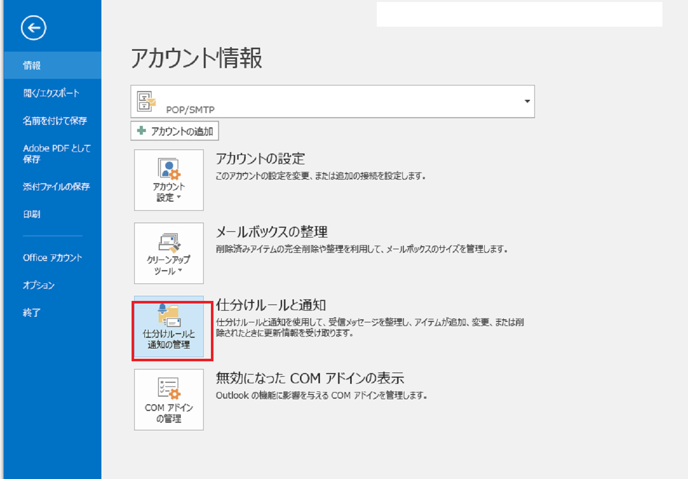Screen dimensions: 688x479
Task: Expand the small arrow beside ツール label
Action: point(180,271)
